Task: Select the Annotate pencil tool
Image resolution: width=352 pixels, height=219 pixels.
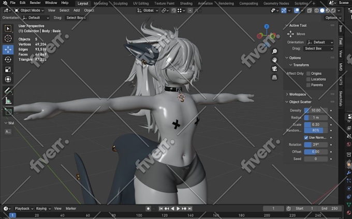Action: [8, 91]
